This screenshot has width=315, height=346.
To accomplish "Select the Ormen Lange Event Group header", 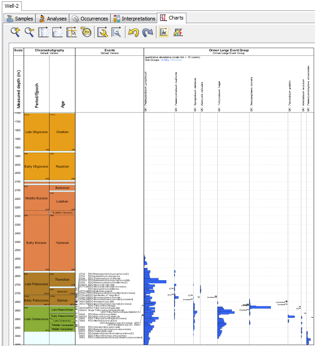I will (229, 51).
